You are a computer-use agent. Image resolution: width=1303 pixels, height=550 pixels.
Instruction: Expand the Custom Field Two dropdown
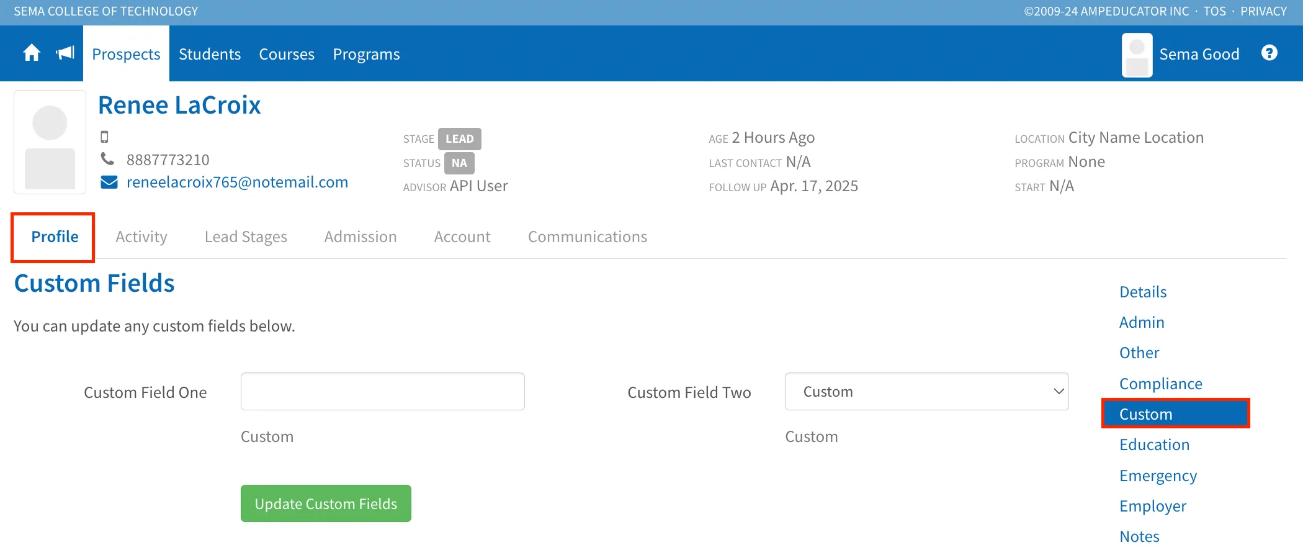[x=926, y=392]
